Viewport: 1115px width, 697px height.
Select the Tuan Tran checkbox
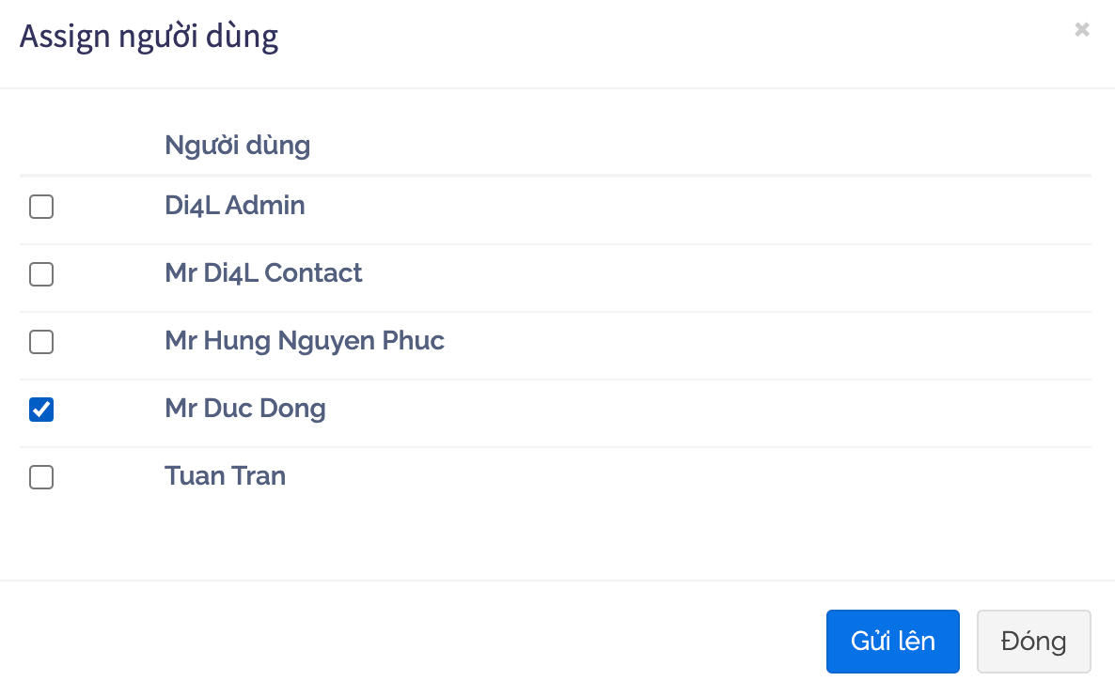point(41,477)
